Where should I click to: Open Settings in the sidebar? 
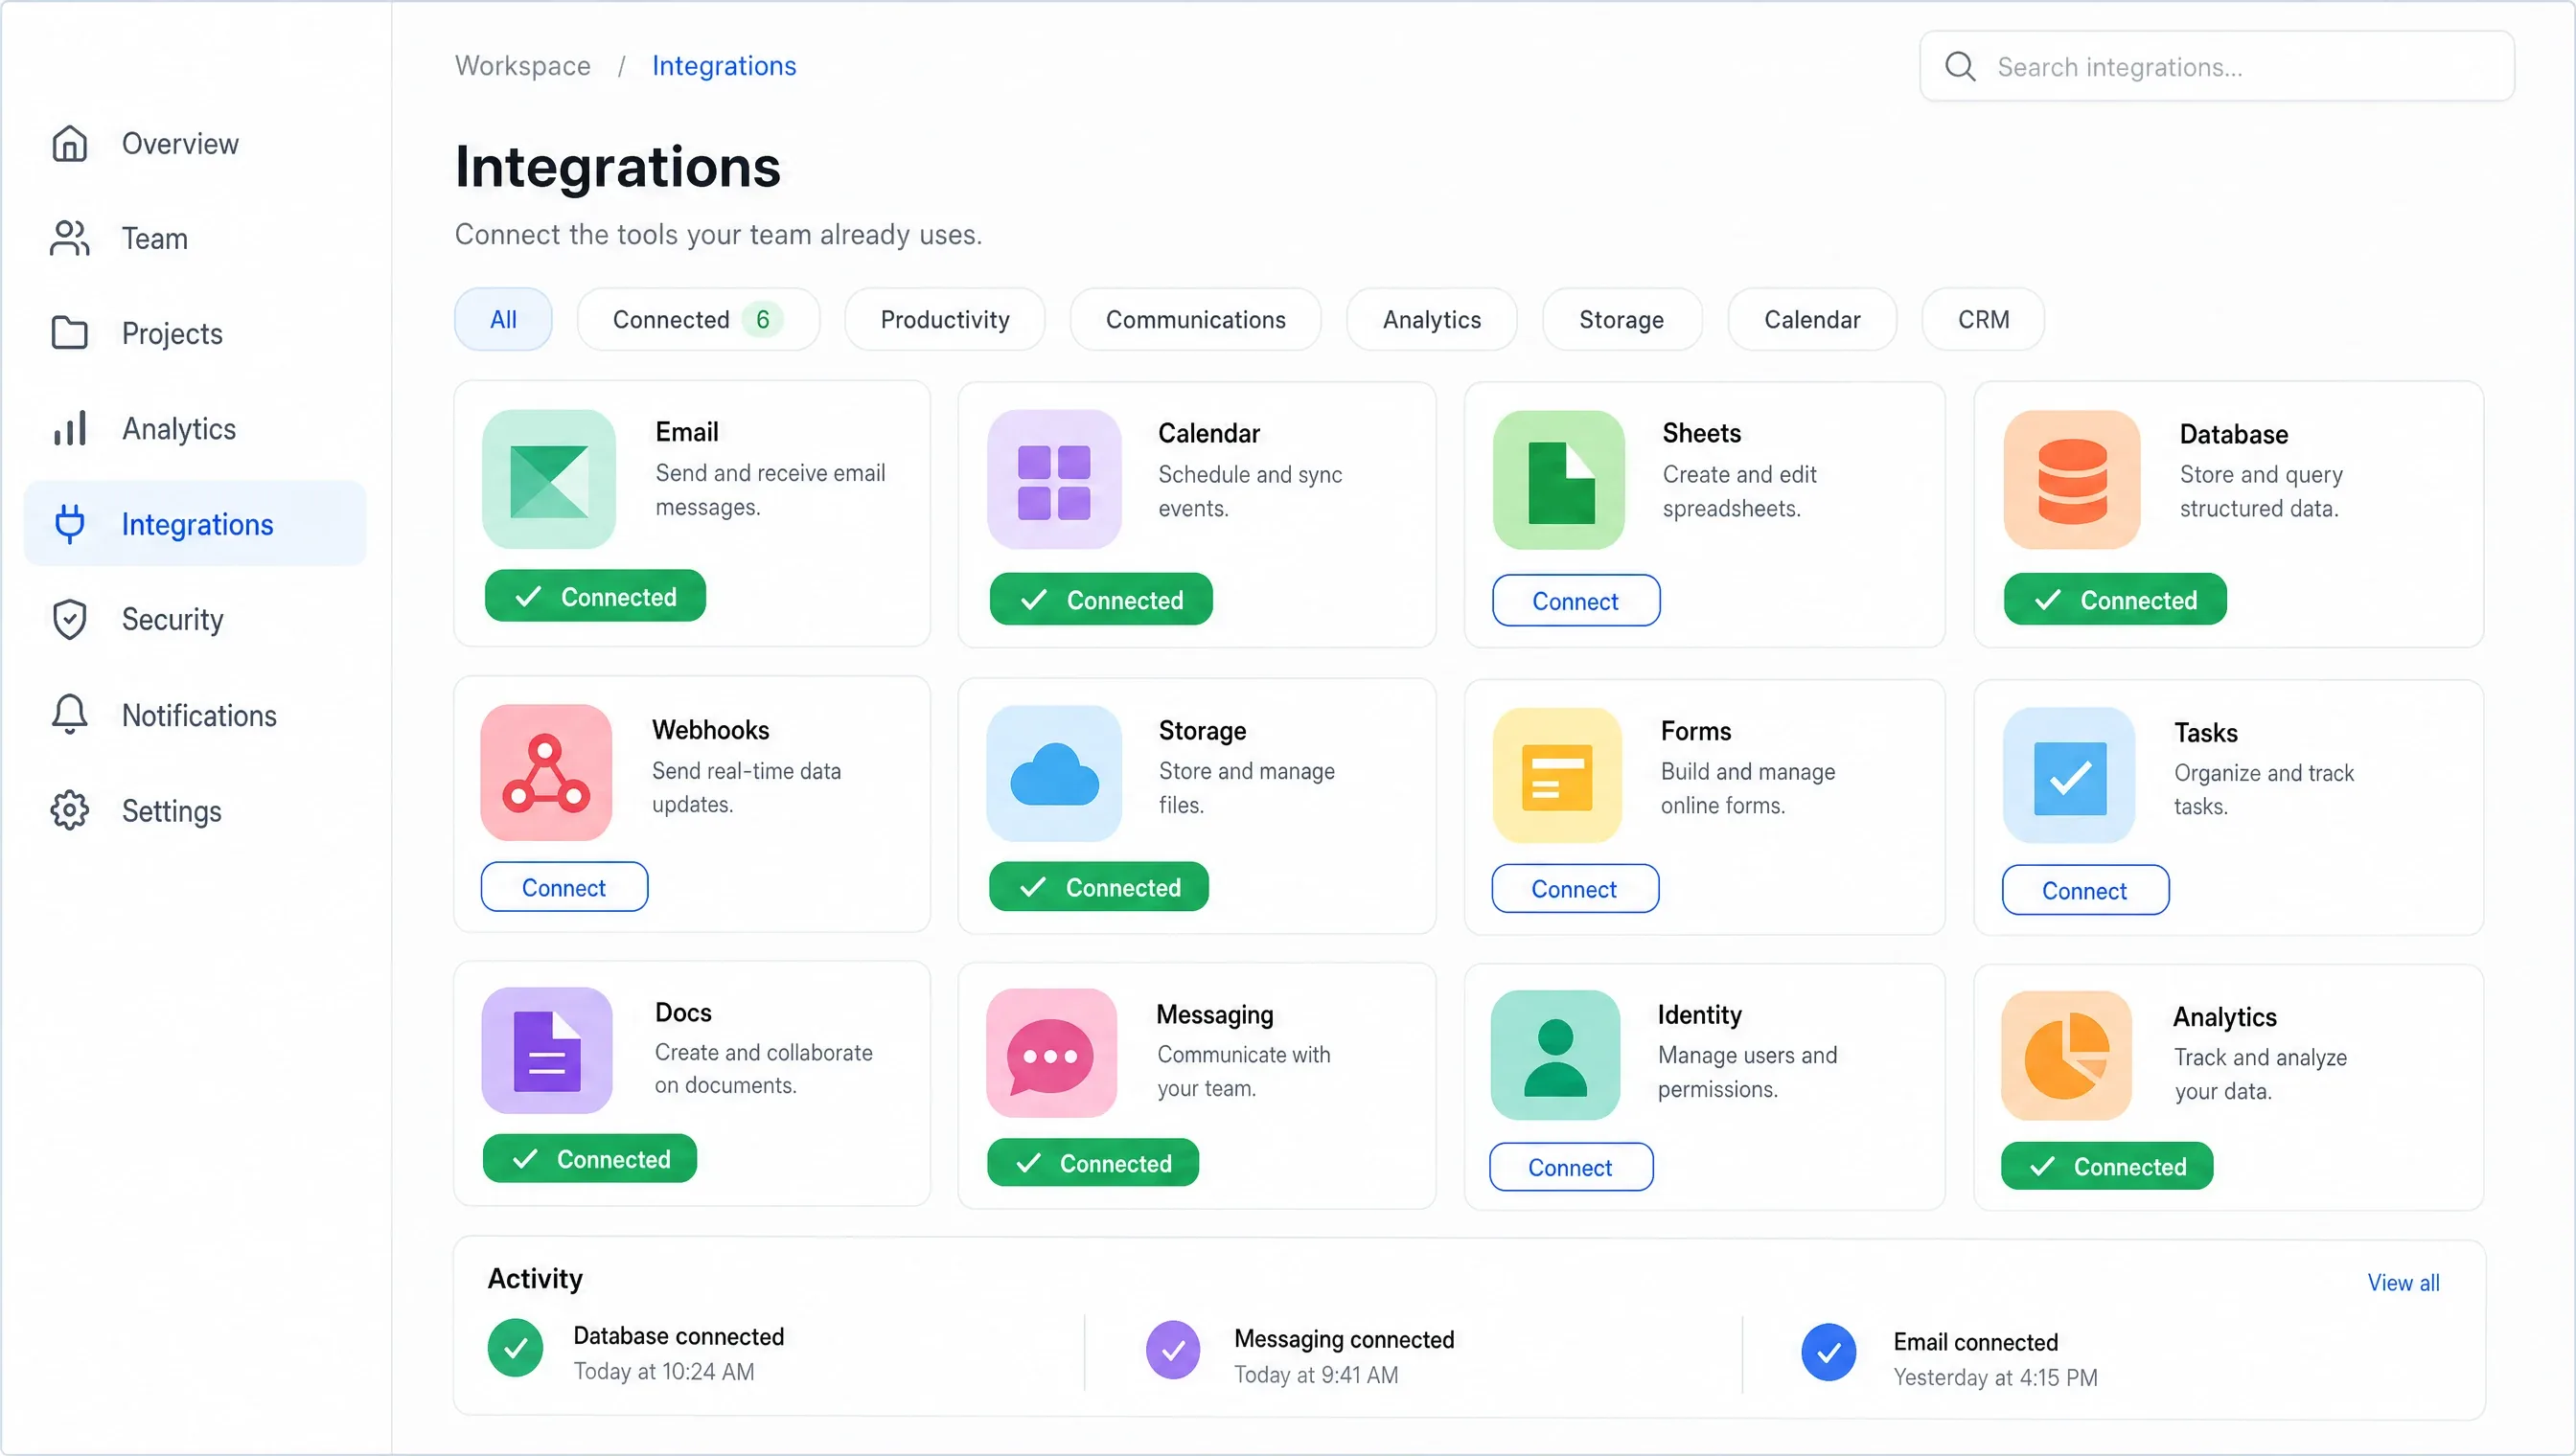(195, 810)
